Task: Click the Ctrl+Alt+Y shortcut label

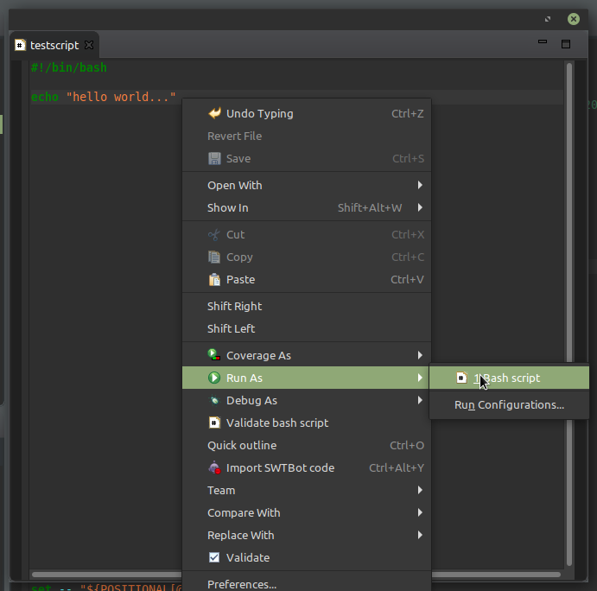Action: pos(397,467)
